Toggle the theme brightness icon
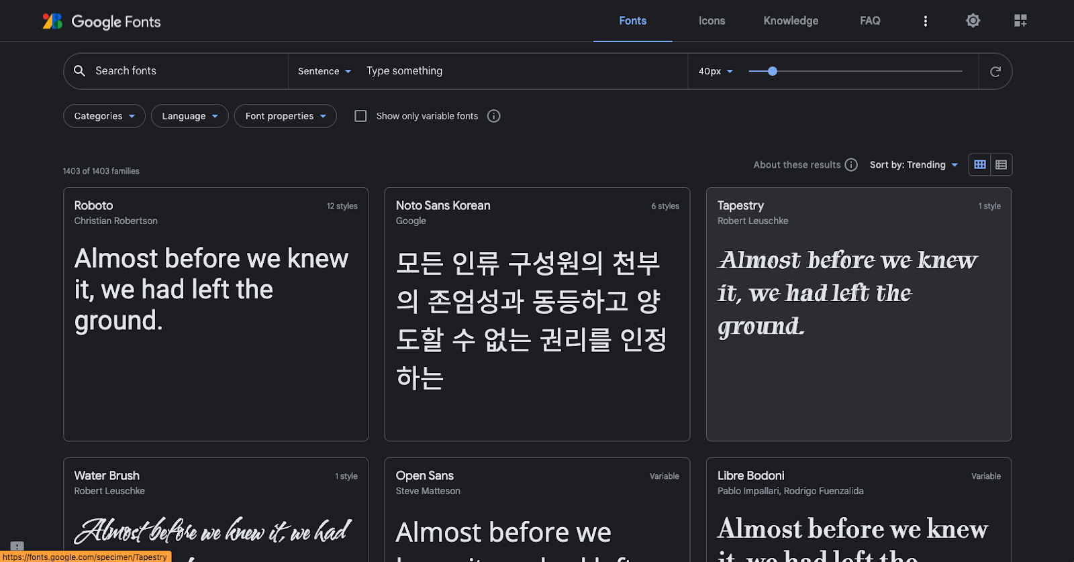 point(973,21)
